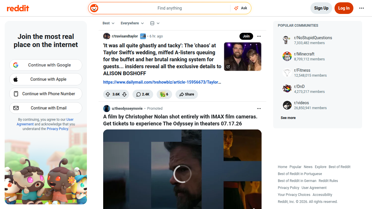The image size is (372, 209).
Task: Open Your Privacy Choices link
Action: point(294,195)
